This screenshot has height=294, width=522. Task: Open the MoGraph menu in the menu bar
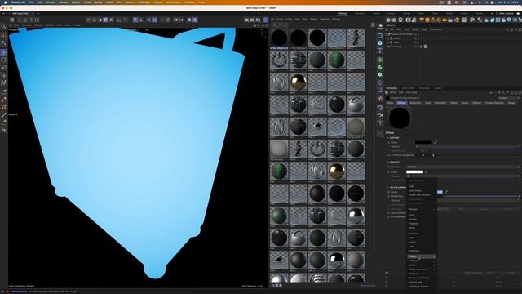click(x=144, y=2)
